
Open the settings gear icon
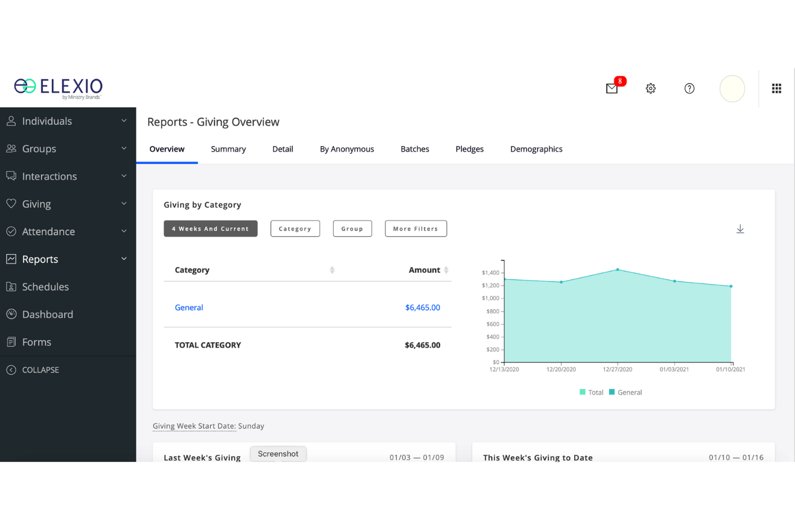(x=651, y=89)
